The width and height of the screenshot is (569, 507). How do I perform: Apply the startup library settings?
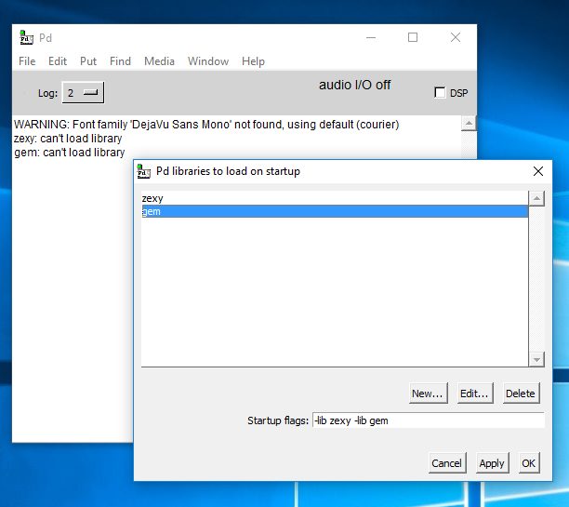(x=492, y=463)
